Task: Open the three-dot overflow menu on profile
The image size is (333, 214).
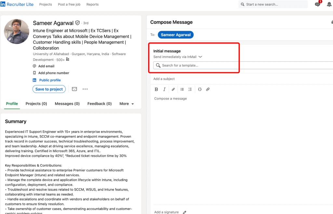Action: [x=85, y=89]
